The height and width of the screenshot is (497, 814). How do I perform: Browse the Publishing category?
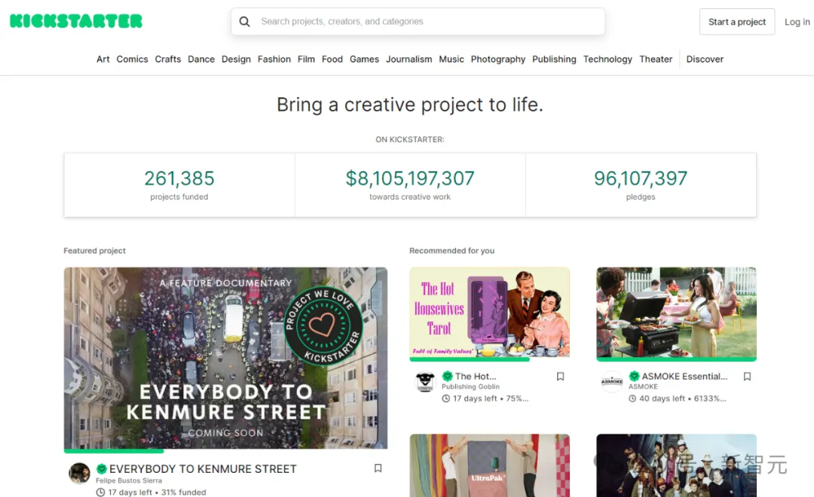click(554, 59)
